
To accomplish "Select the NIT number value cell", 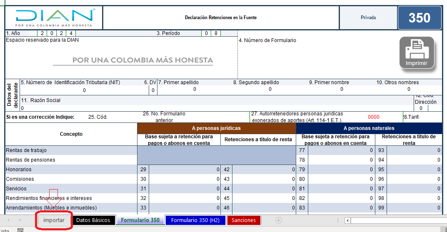I will coord(84,90).
